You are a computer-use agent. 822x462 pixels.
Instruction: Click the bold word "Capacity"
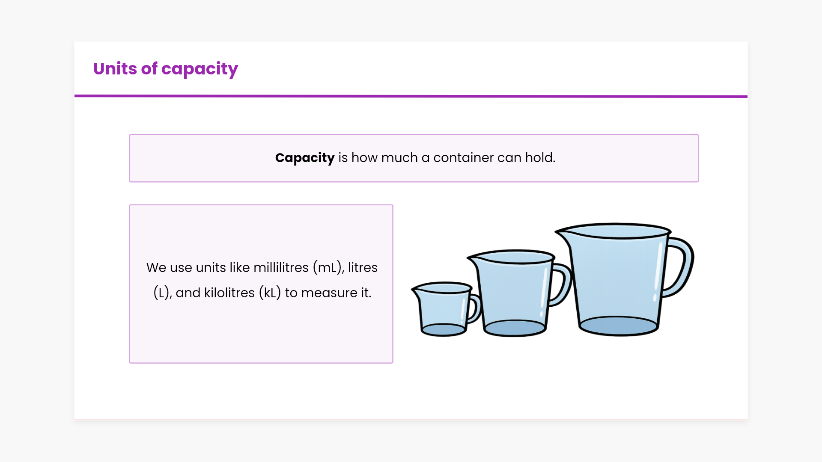(304, 158)
